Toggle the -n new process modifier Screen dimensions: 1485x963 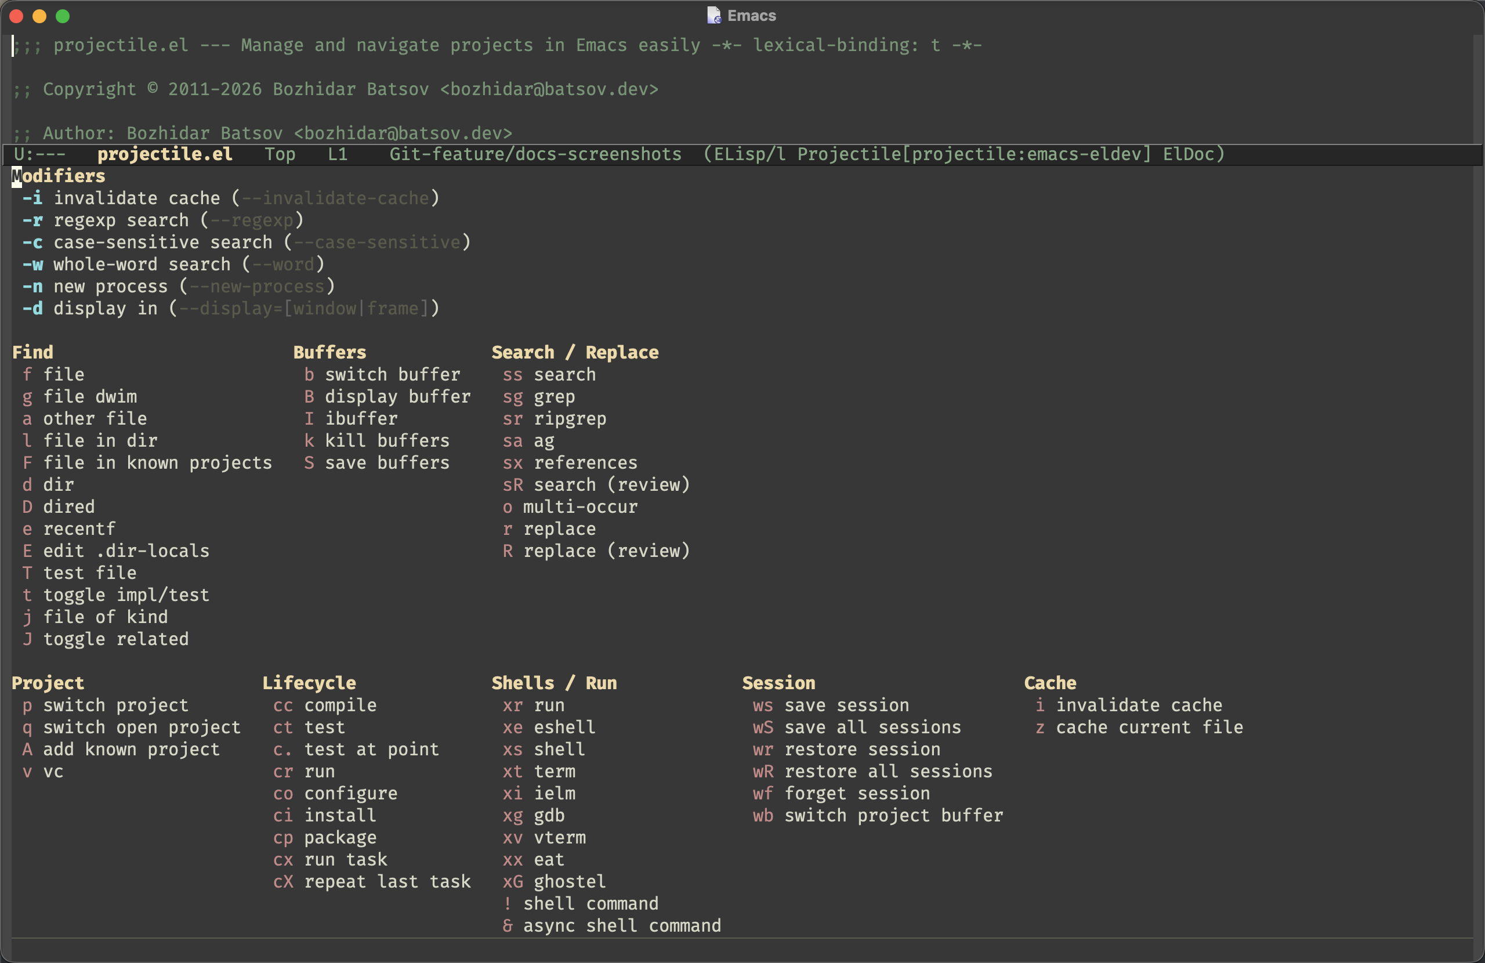coord(179,287)
